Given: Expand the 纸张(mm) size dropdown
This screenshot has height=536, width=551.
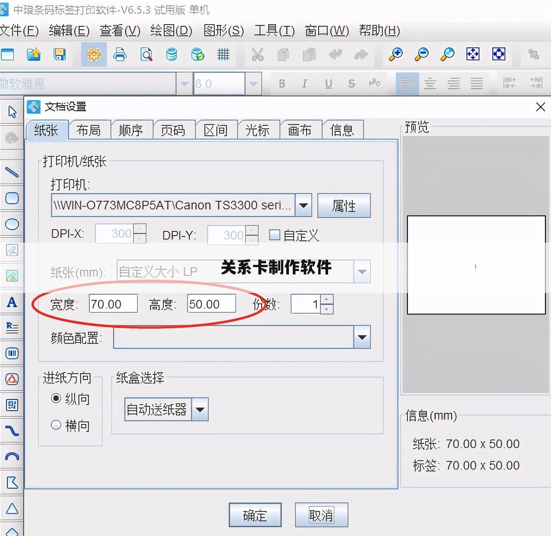Looking at the screenshot, I should 362,271.
